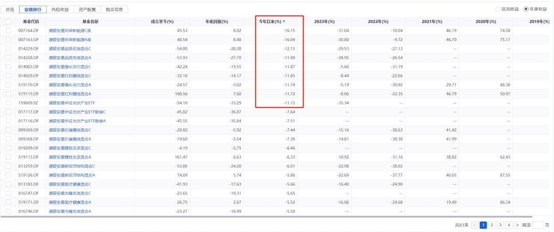This screenshot has height=232, width=554.
Task: Sort by the 2021年(%) column header
Action: (x=432, y=21)
